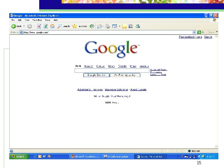Click the Google logo image
The height and width of the screenshot is (168, 224).
pyautogui.click(x=112, y=49)
